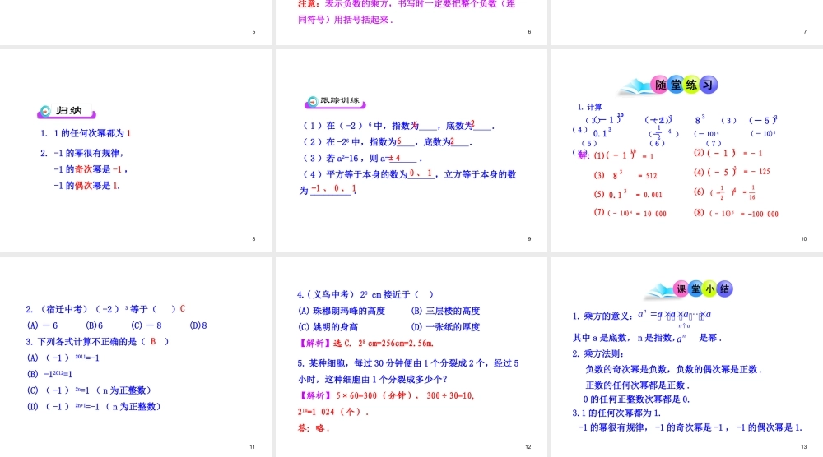Click question 3 '下列各式计算不正确的是' on slide 11
Screen dimensions: 823x457
(x=97, y=342)
